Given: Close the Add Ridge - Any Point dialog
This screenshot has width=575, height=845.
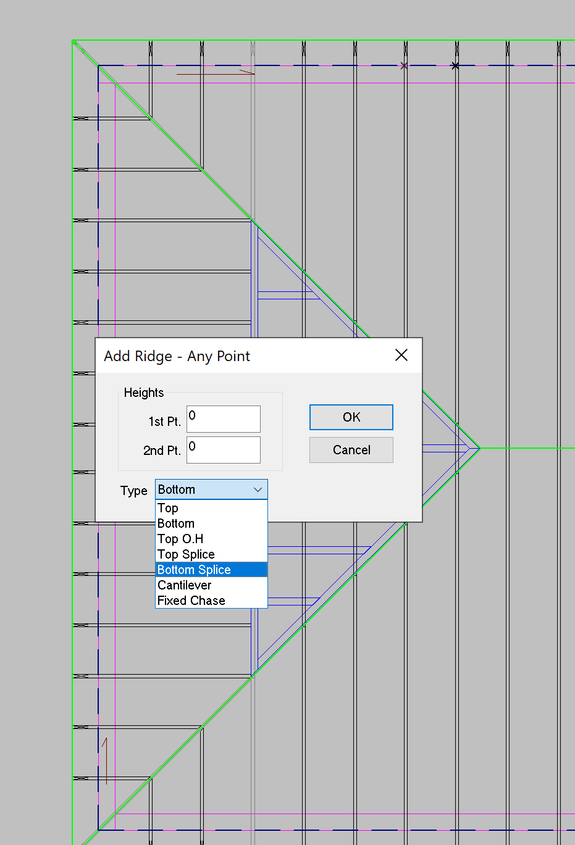Looking at the screenshot, I should click(x=401, y=356).
